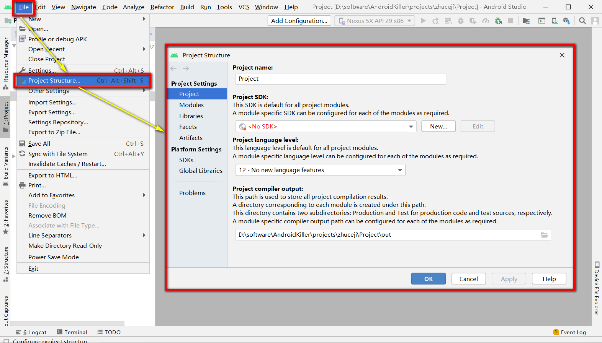The height and width of the screenshot is (343, 602).
Task: Click the Profile app gauge icon
Action: [486, 21]
